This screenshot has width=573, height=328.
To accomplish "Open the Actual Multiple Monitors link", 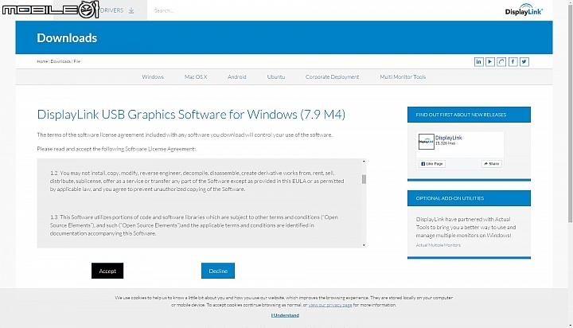I will (439, 245).
